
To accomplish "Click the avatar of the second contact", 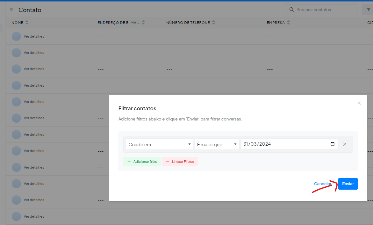I will (x=16, y=53).
